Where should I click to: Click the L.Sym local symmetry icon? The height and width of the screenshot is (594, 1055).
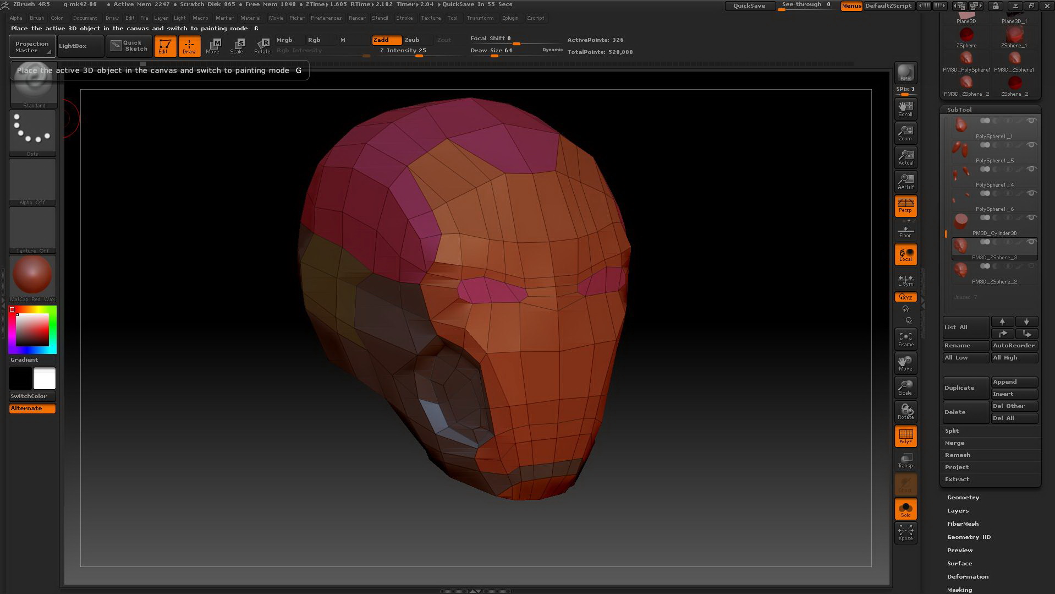coord(905,281)
